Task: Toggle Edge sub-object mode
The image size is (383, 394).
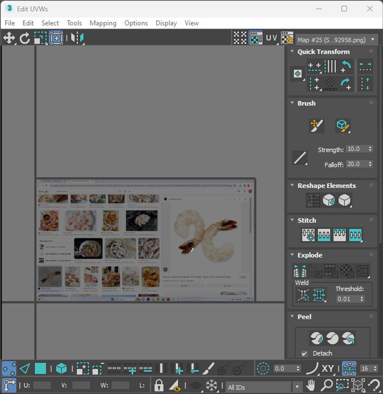Action: (x=25, y=368)
